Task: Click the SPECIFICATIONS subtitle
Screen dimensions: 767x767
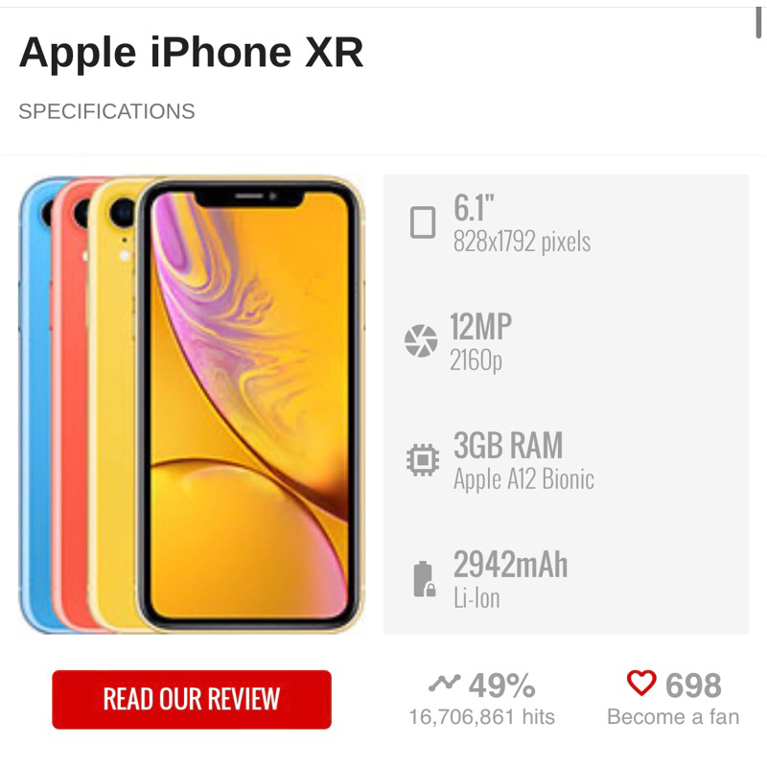Action: coord(106,111)
